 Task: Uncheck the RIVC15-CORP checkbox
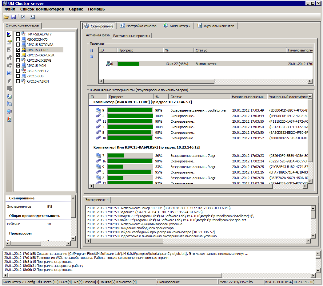(x=18, y=50)
